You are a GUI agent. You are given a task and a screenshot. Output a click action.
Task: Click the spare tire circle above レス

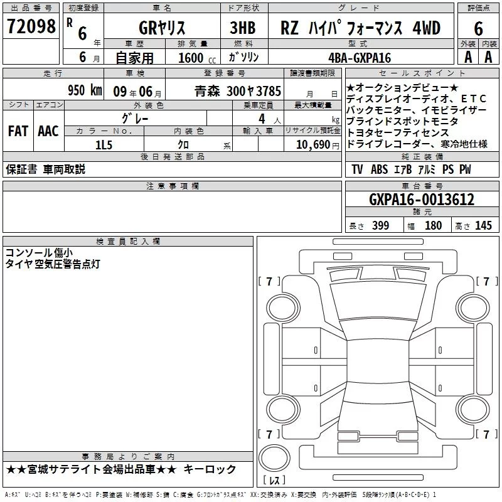[274, 458]
